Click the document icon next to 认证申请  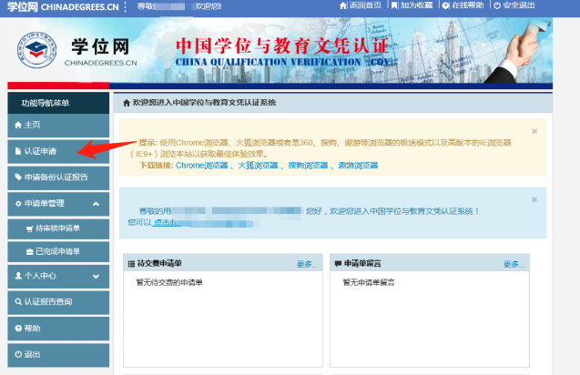pyautogui.click(x=18, y=151)
